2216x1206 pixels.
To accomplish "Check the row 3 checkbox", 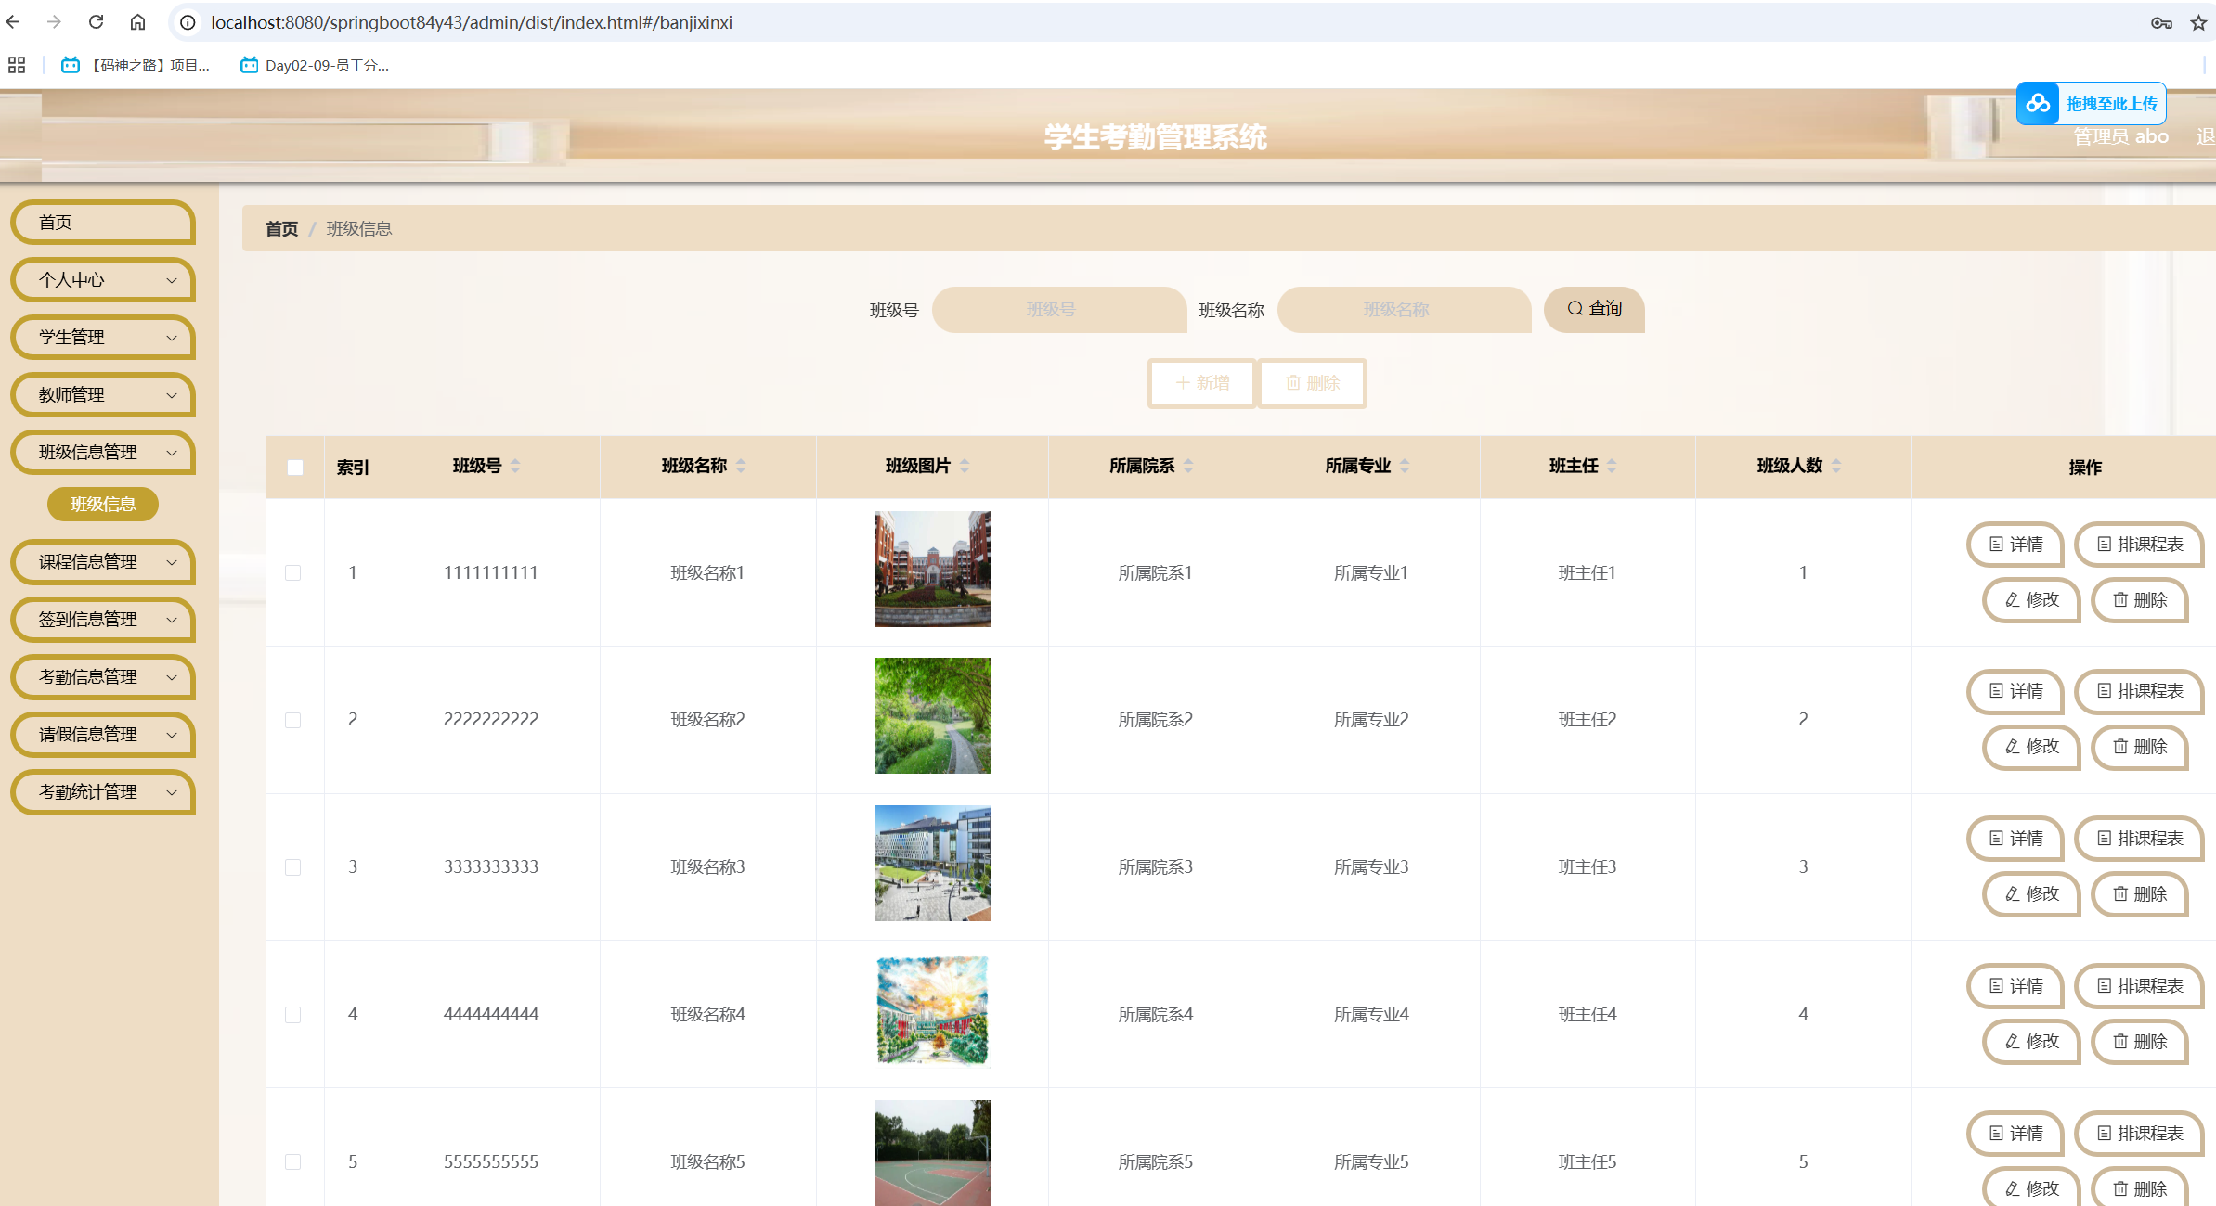I will [x=292, y=866].
